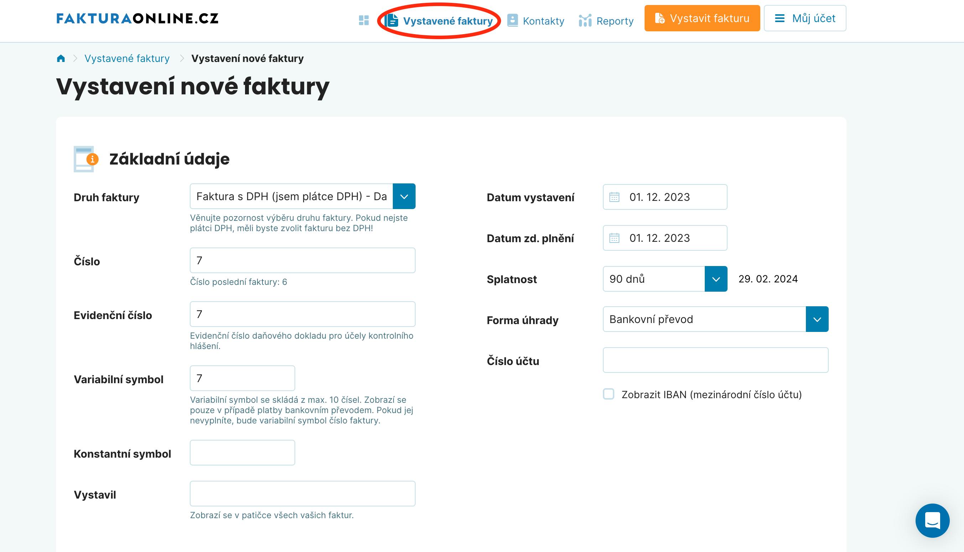The height and width of the screenshot is (552, 964).
Task: Open the chat support bubble
Action: click(932, 521)
